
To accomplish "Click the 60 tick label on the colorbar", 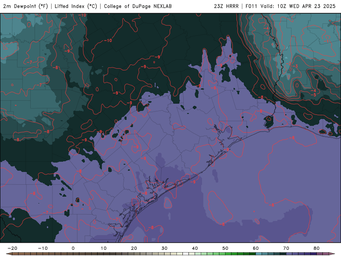I will pyautogui.click(x=256, y=248).
